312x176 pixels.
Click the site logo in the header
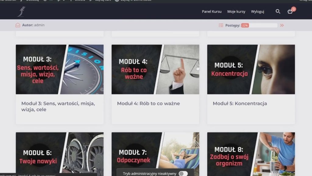coord(22,12)
